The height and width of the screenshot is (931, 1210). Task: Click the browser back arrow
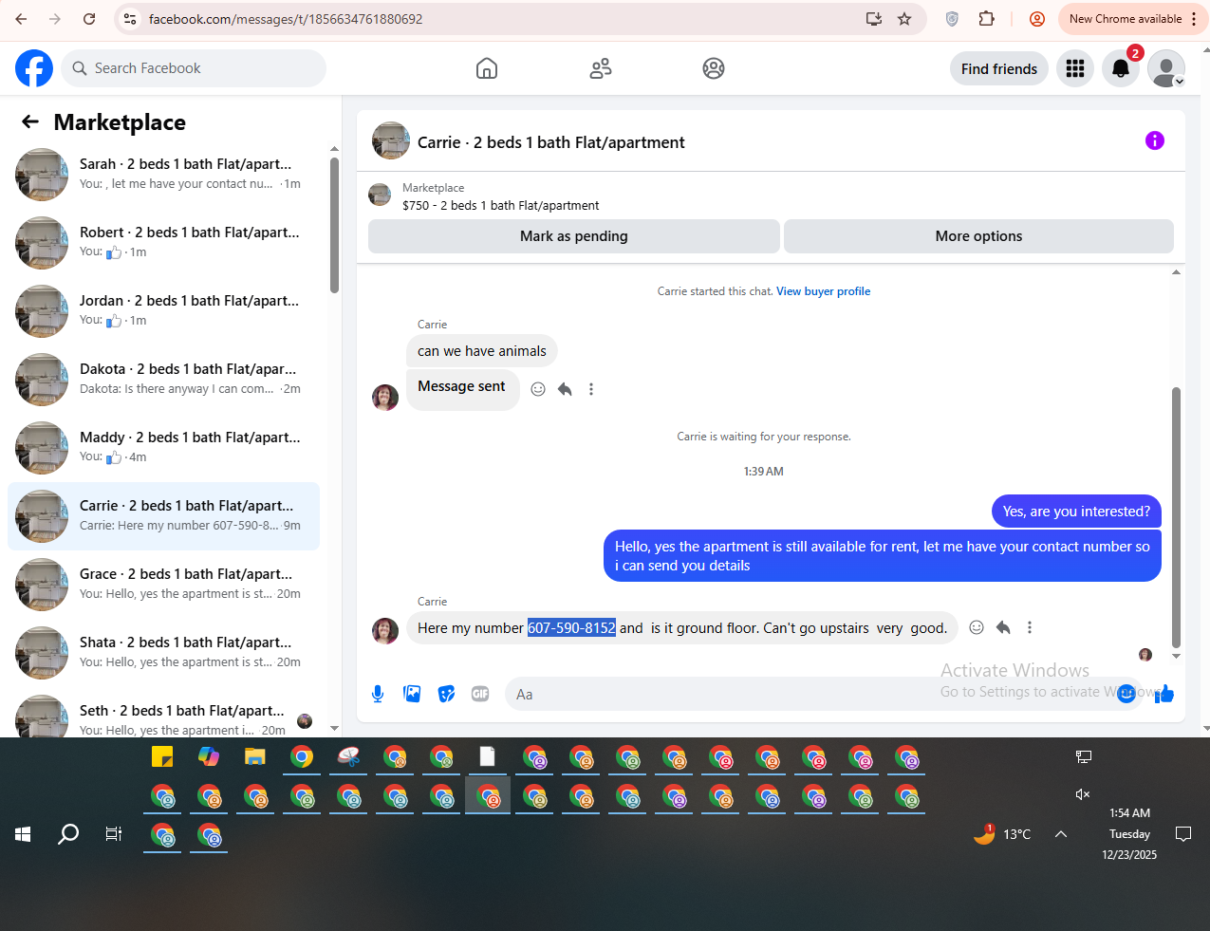coord(21,19)
